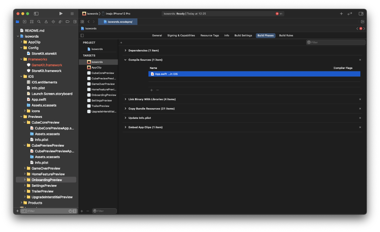Remove source file with minus under Compile Sources
Viewport: 380px width, 232px height.
pos(157,90)
